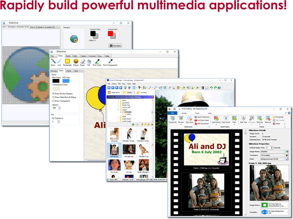Click Multi-Slideshow in DVD PixPlay ribbon

click(202, 117)
